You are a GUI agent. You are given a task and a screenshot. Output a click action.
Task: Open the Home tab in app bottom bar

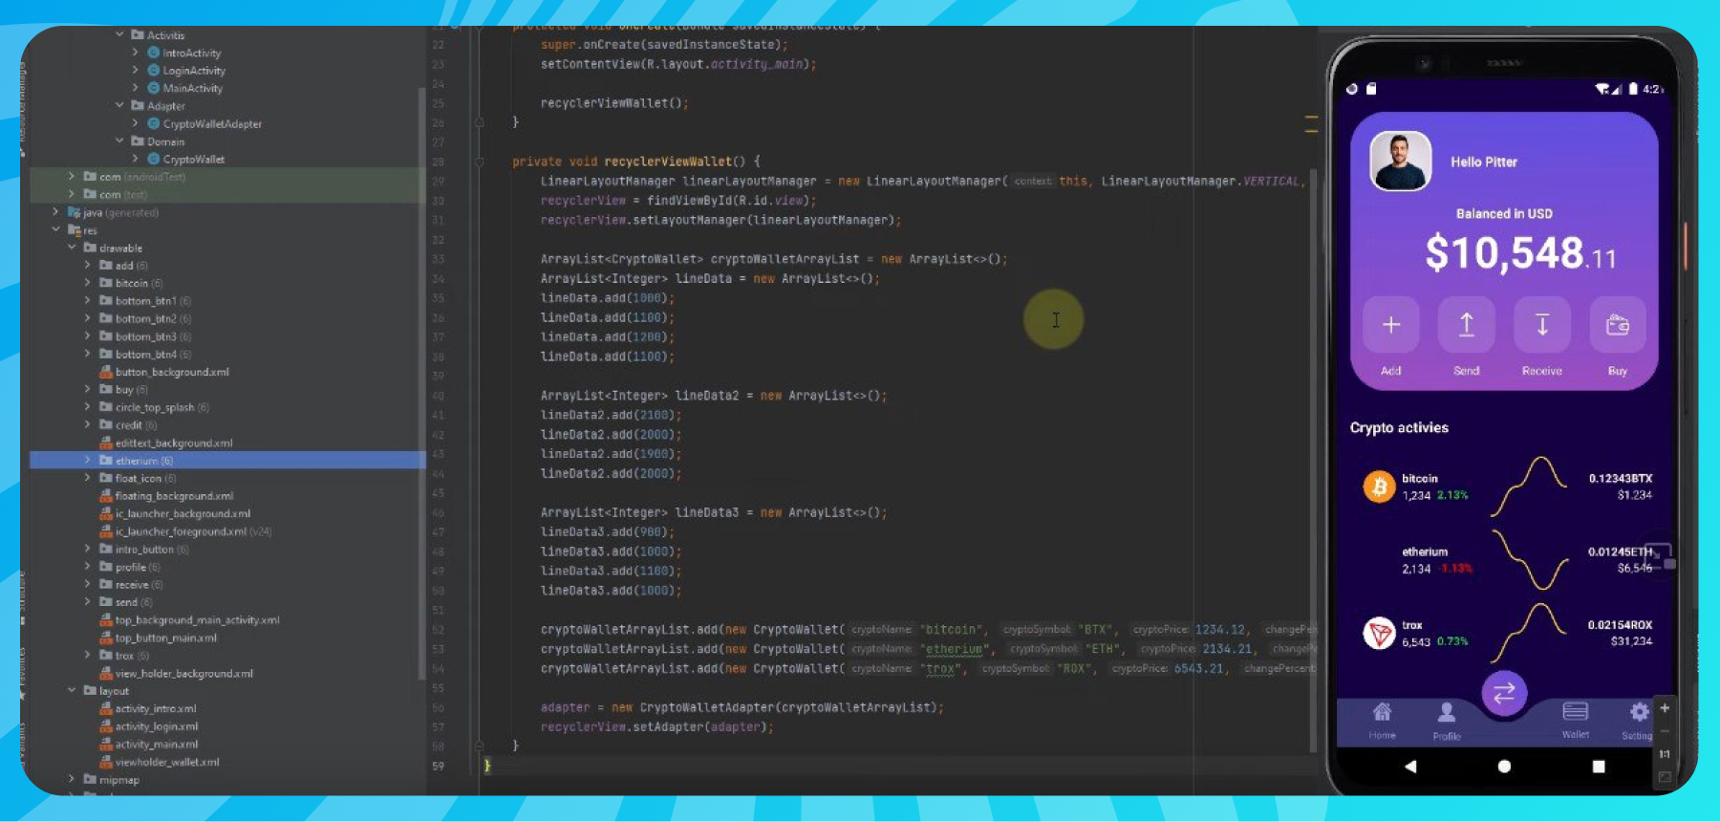click(1382, 721)
